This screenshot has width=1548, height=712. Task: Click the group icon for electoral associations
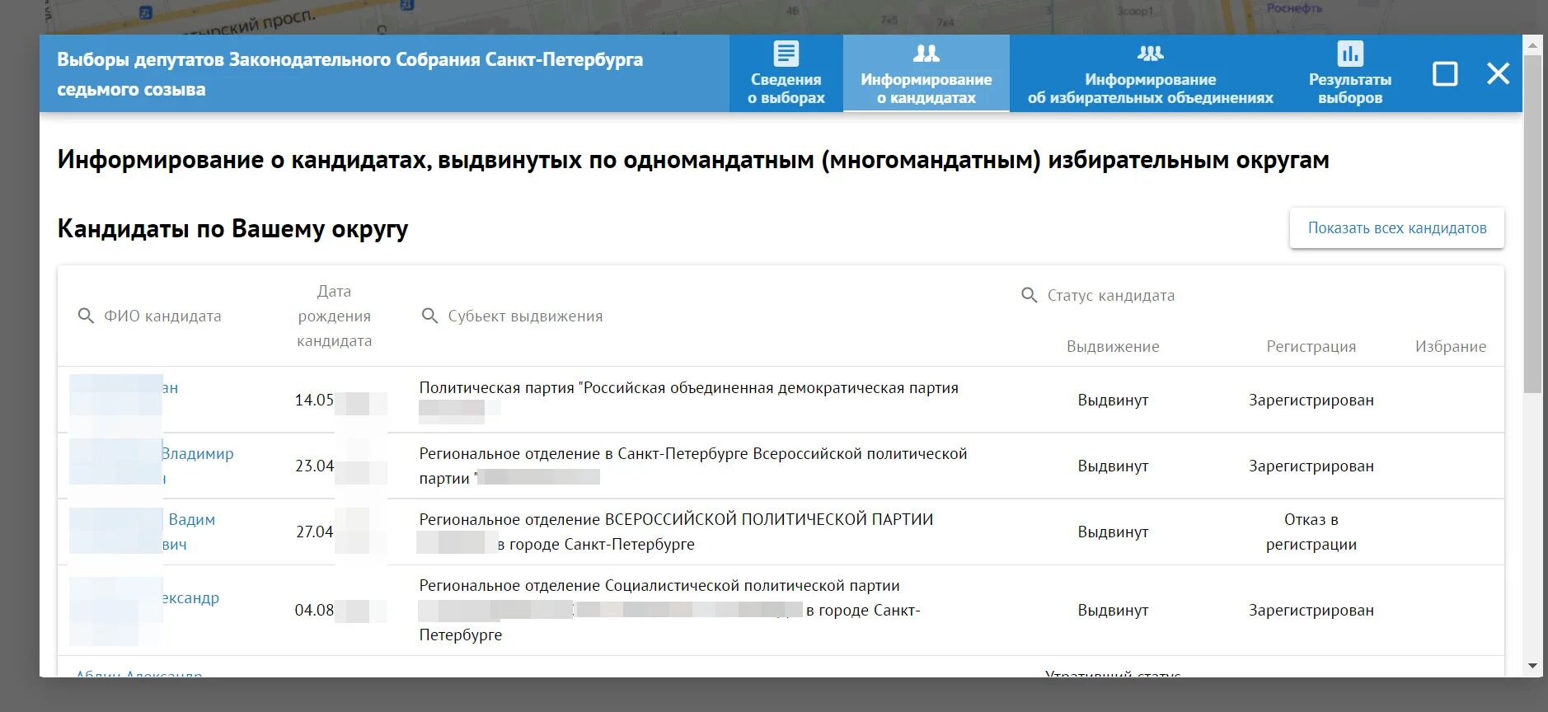tap(1150, 54)
